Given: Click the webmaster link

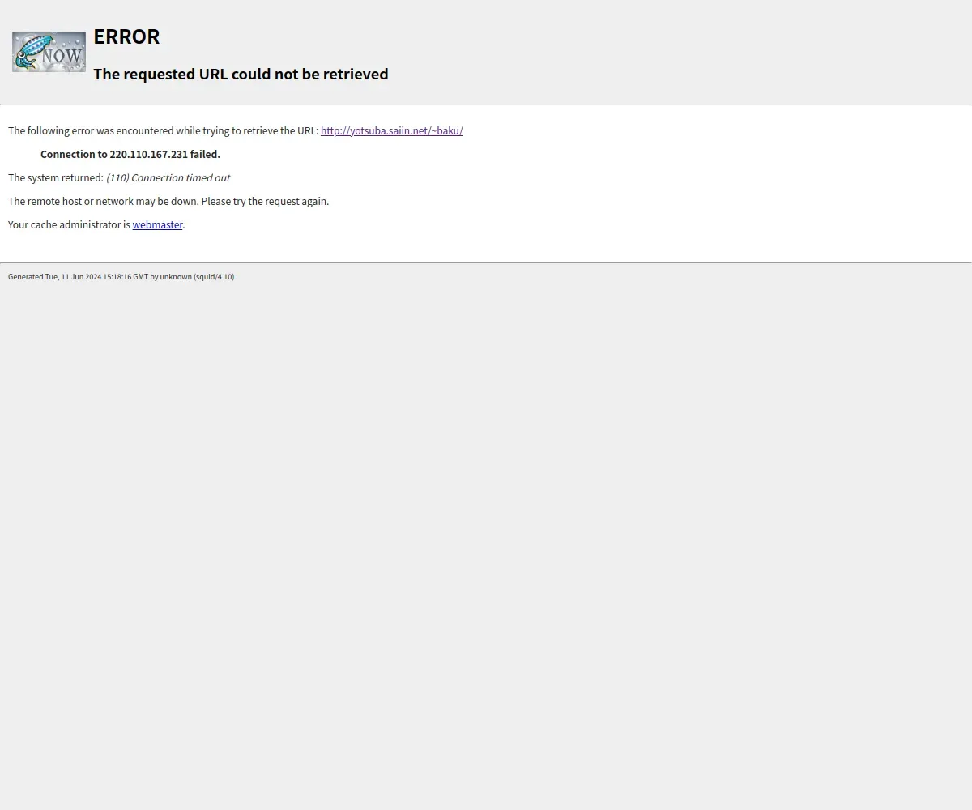Looking at the screenshot, I should point(157,224).
